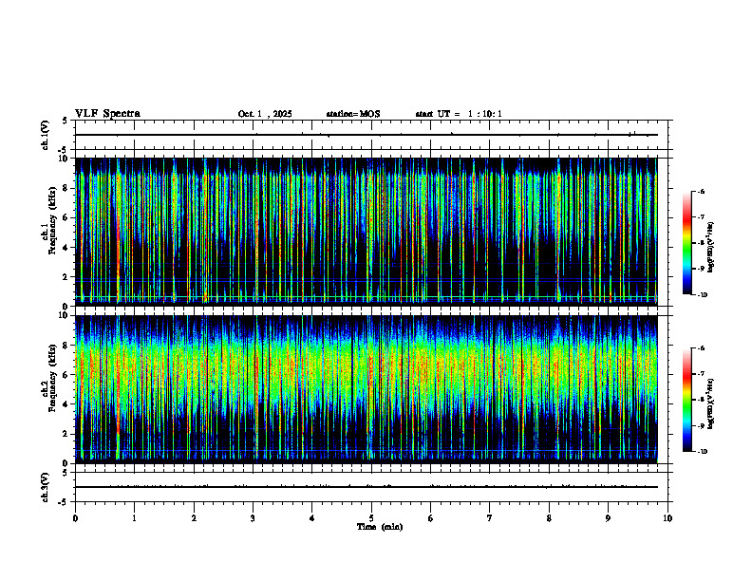Viewport: 752px width, 581px height.
Task: Click the Time (min) axis title
Action: click(x=380, y=527)
